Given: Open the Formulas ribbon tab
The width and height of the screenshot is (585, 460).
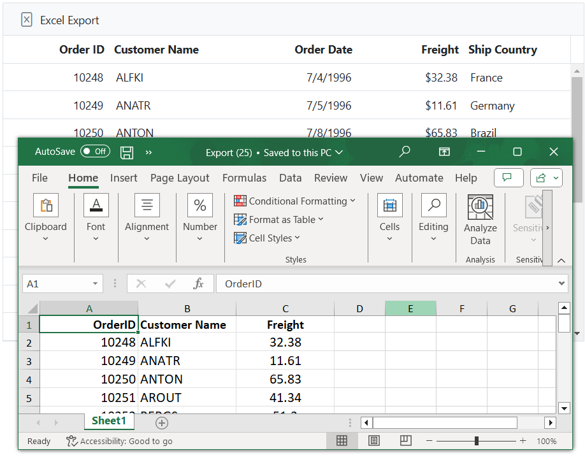Looking at the screenshot, I should pyautogui.click(x=244, y=178).
